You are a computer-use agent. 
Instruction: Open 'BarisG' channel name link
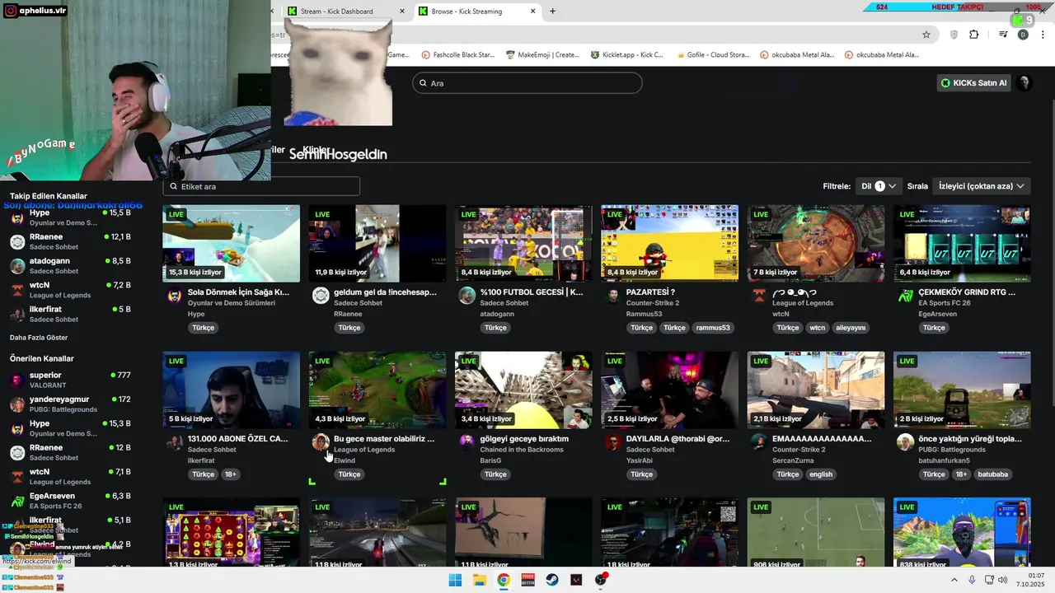pos(490,460)
